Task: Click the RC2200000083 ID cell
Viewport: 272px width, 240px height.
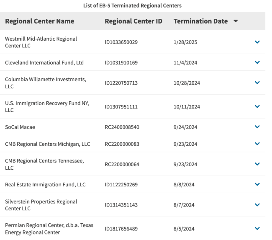Action: point(122,144)
